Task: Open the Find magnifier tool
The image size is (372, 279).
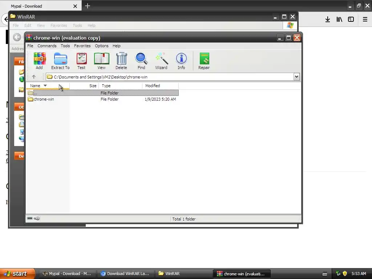Action: point(141,61)
